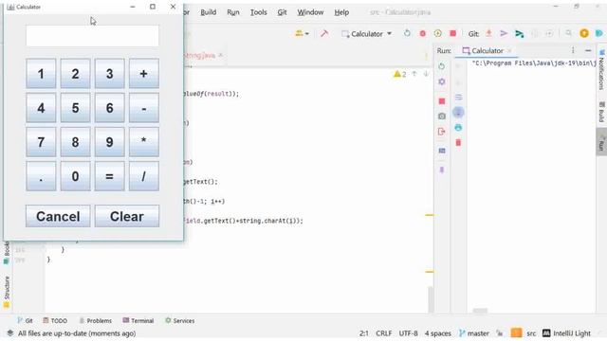The height and width of the screenshot is (341, 607).
Task: Click the equals button on the calculator
Action: tap(110, 176)
